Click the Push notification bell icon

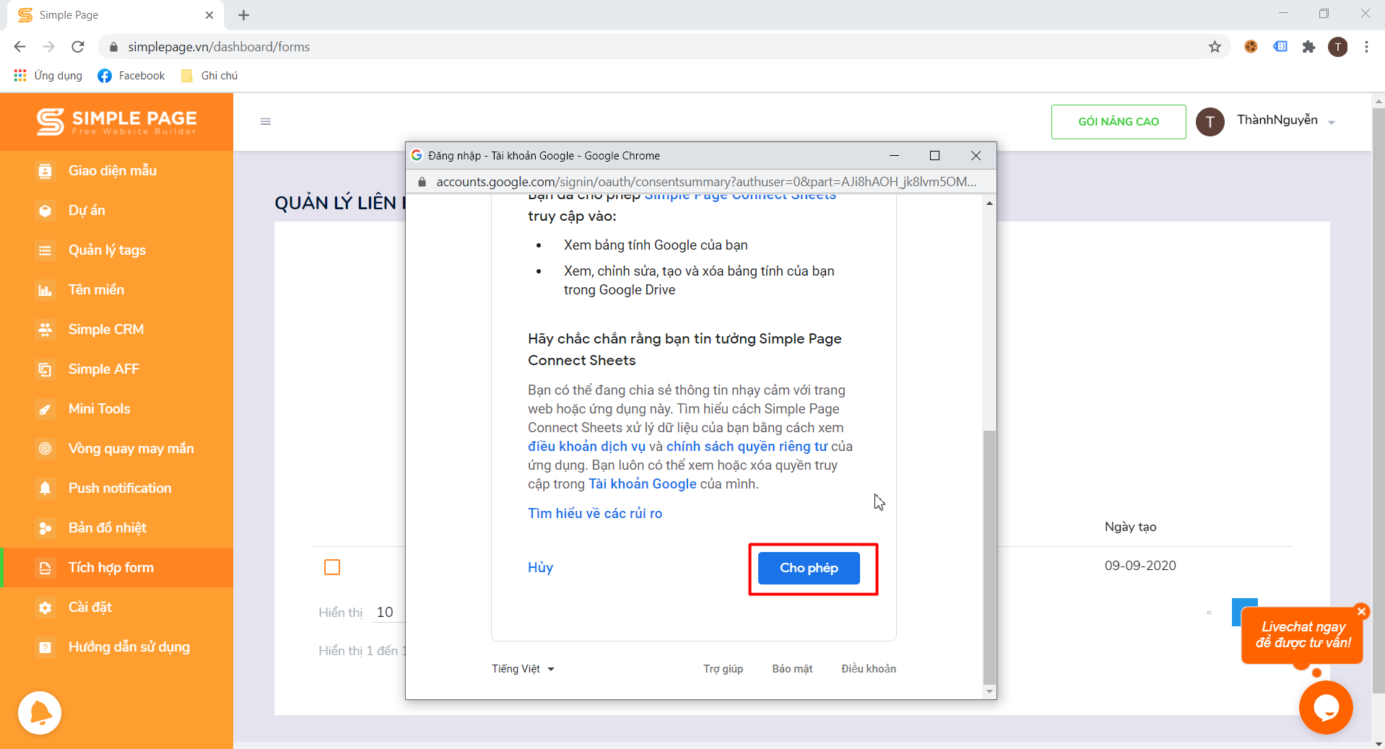pyautogui.click(x=45, y=489)
